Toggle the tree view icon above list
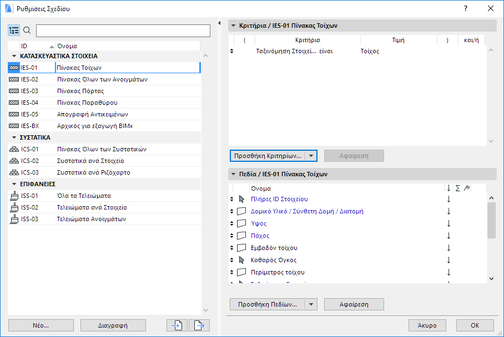 (14, 30)
